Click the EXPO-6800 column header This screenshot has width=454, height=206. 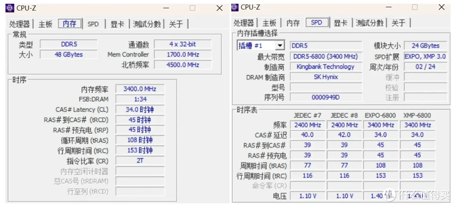(380, 115)
